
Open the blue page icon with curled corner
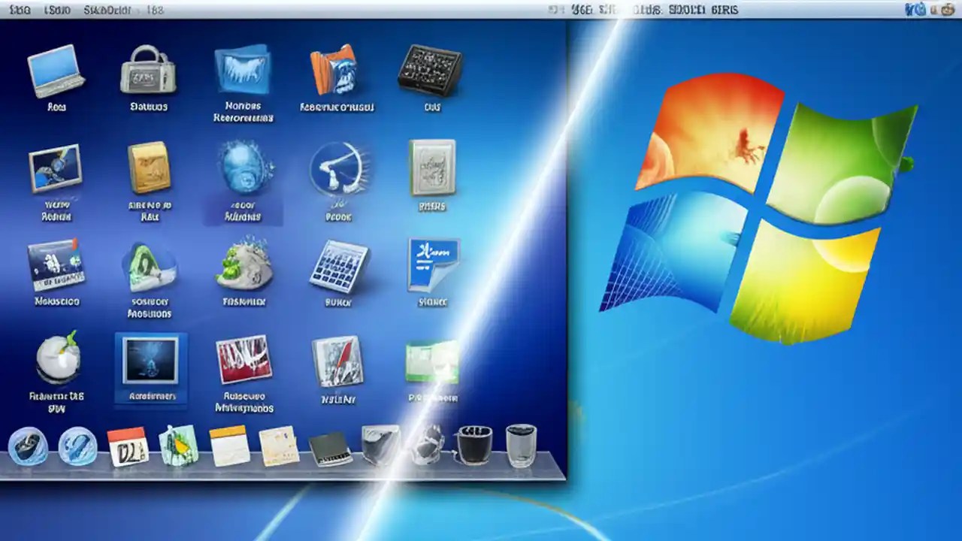point(432,264)
